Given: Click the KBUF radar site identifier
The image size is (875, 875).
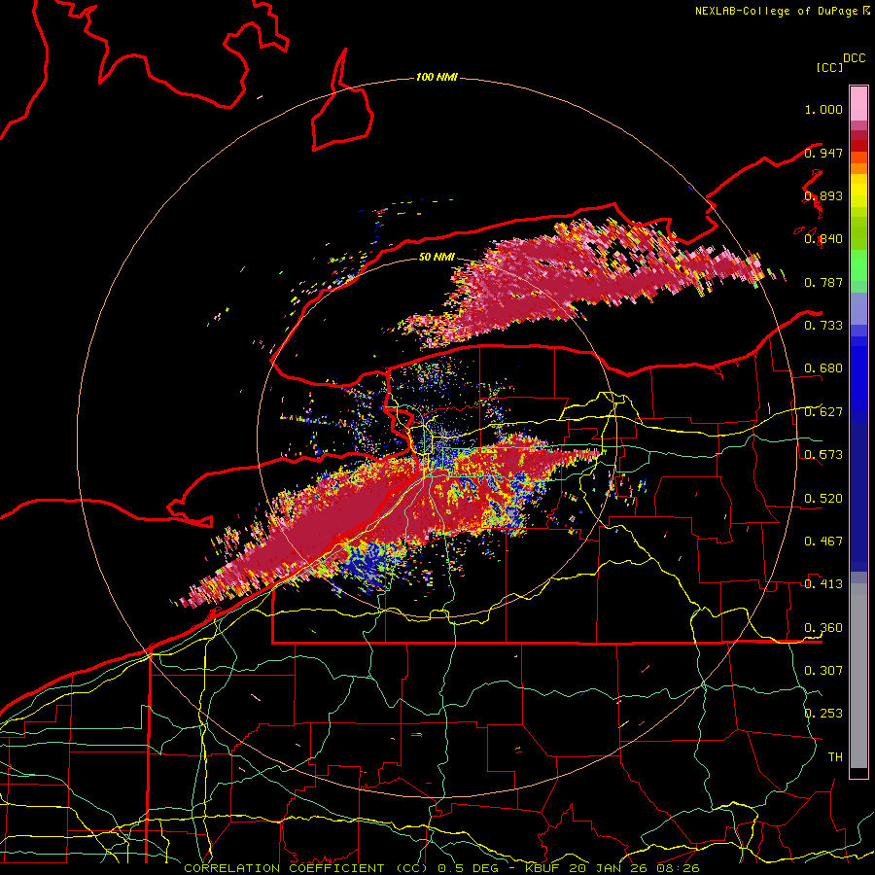Looking at the screenshot, I should point(544,868).
